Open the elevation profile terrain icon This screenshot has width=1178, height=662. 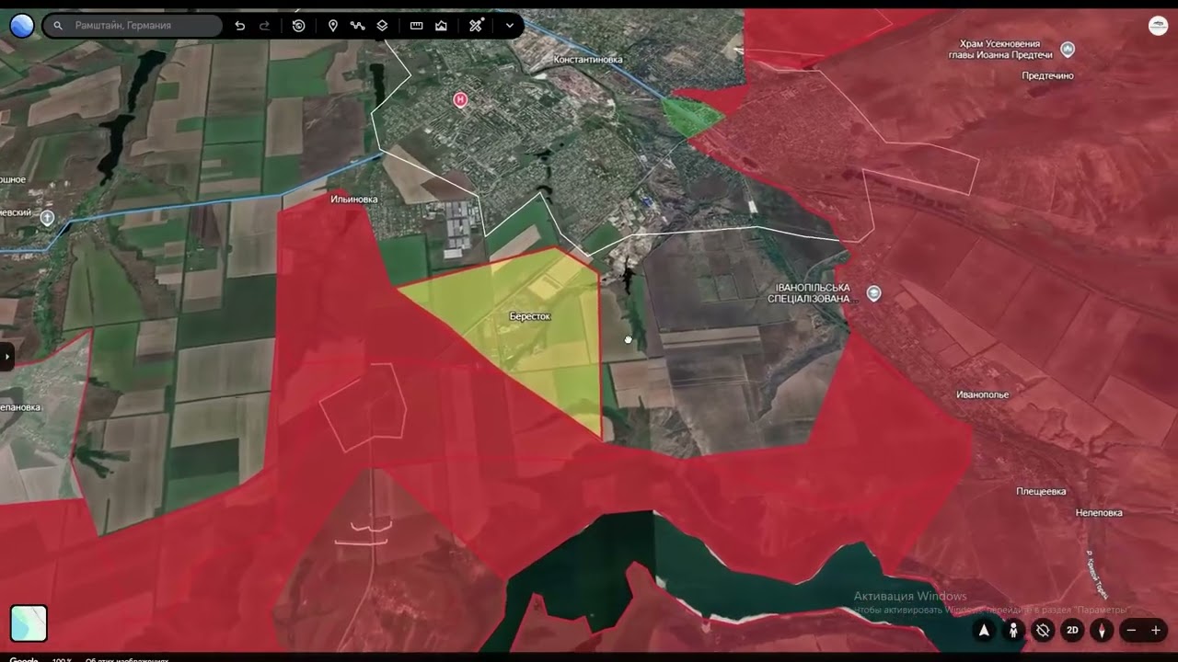[441, 26]
